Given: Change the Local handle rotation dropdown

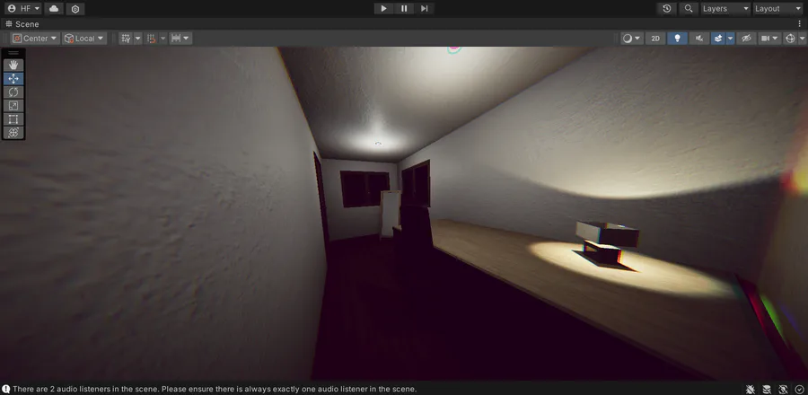Looking at the screenshot, I should 84,38.
